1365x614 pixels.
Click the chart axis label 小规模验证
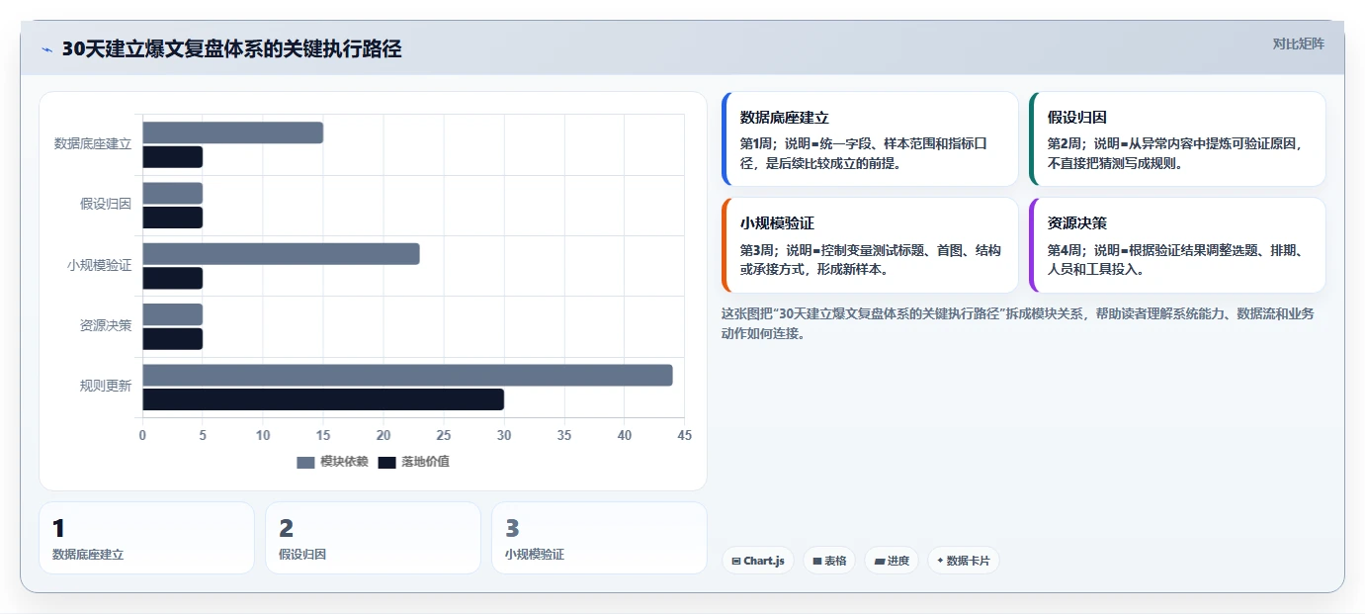[100, 265]
